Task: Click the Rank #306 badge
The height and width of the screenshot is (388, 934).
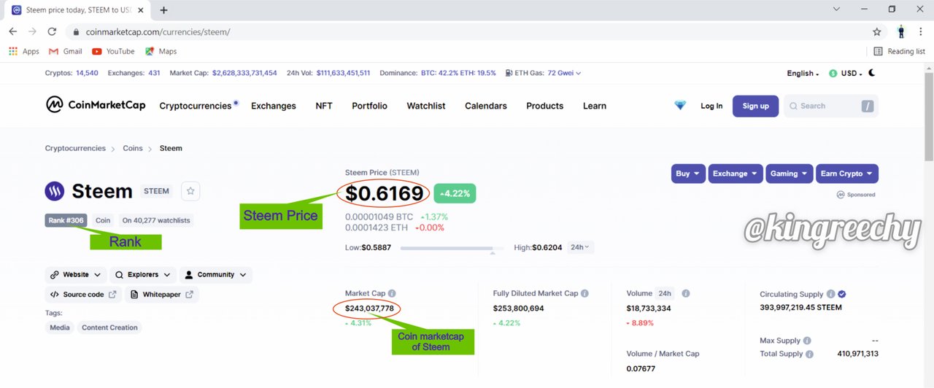Action: point(66,220)
